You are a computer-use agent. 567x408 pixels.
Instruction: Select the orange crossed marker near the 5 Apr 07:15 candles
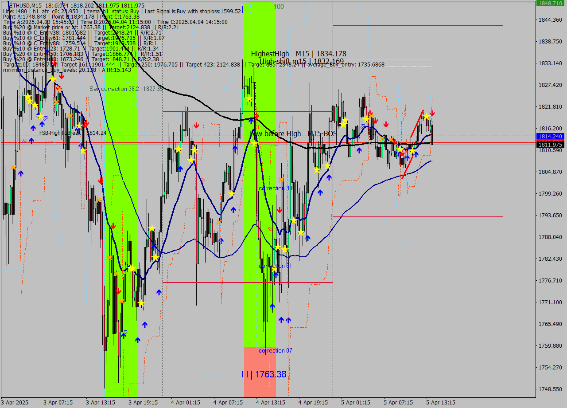[382, 139]
